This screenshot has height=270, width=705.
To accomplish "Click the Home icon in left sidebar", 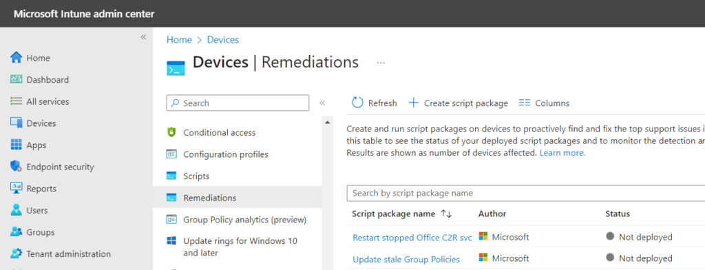I will (x=17, y=58).
